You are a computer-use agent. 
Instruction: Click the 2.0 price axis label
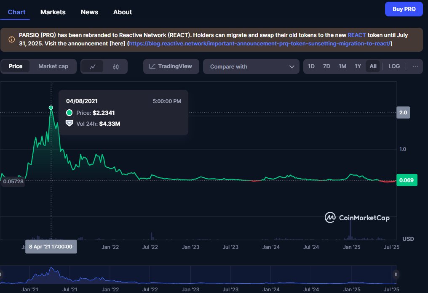(403, 113)
